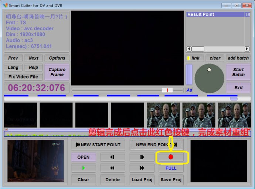The image size is (255, 189).
Task: Click the Start Batch button
Action: point(238,72)
